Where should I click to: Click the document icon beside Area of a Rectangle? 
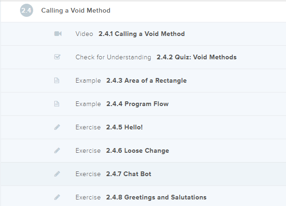(x=57, y=80)
